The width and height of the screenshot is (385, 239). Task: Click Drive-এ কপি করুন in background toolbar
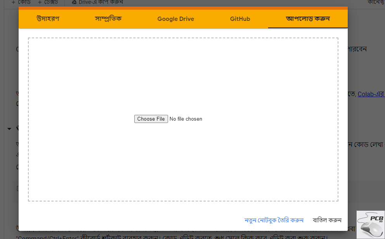pyautogui.click(x=97, y=2)
